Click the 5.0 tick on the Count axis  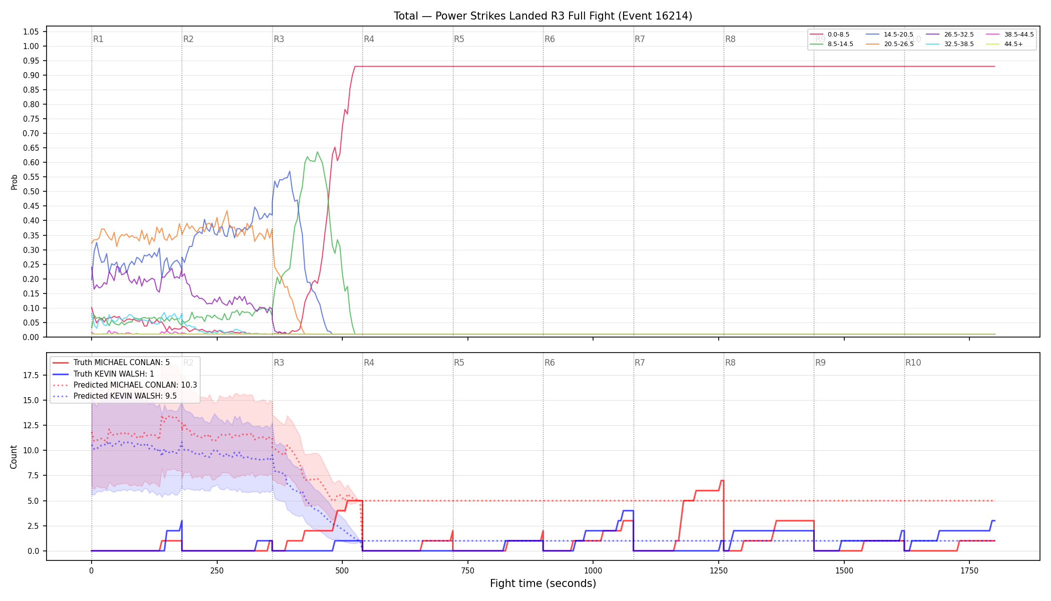[x=33, y=501]
